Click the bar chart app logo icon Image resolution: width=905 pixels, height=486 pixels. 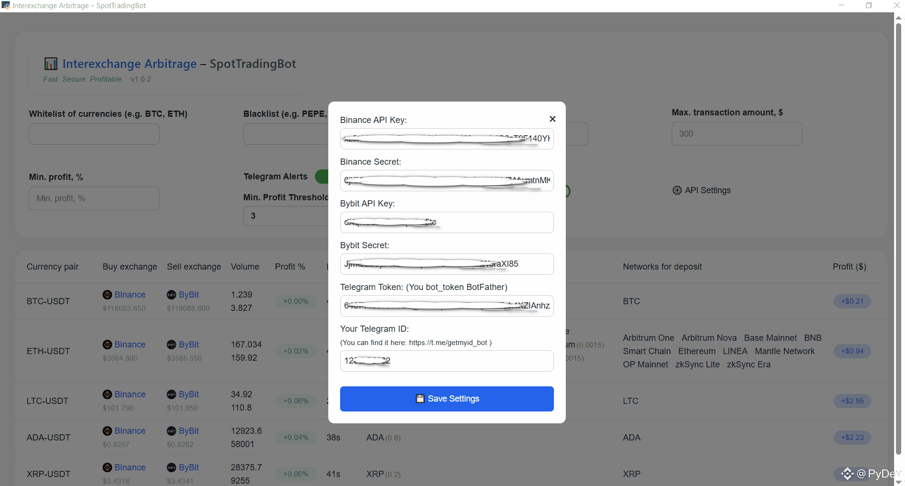coord(51,64)
